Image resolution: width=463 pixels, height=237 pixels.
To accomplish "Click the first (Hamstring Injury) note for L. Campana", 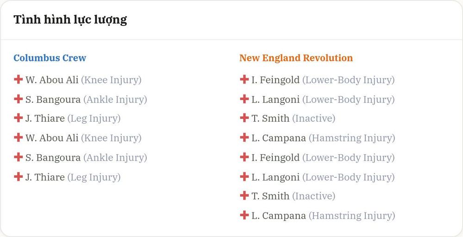I will pos(352,138).
